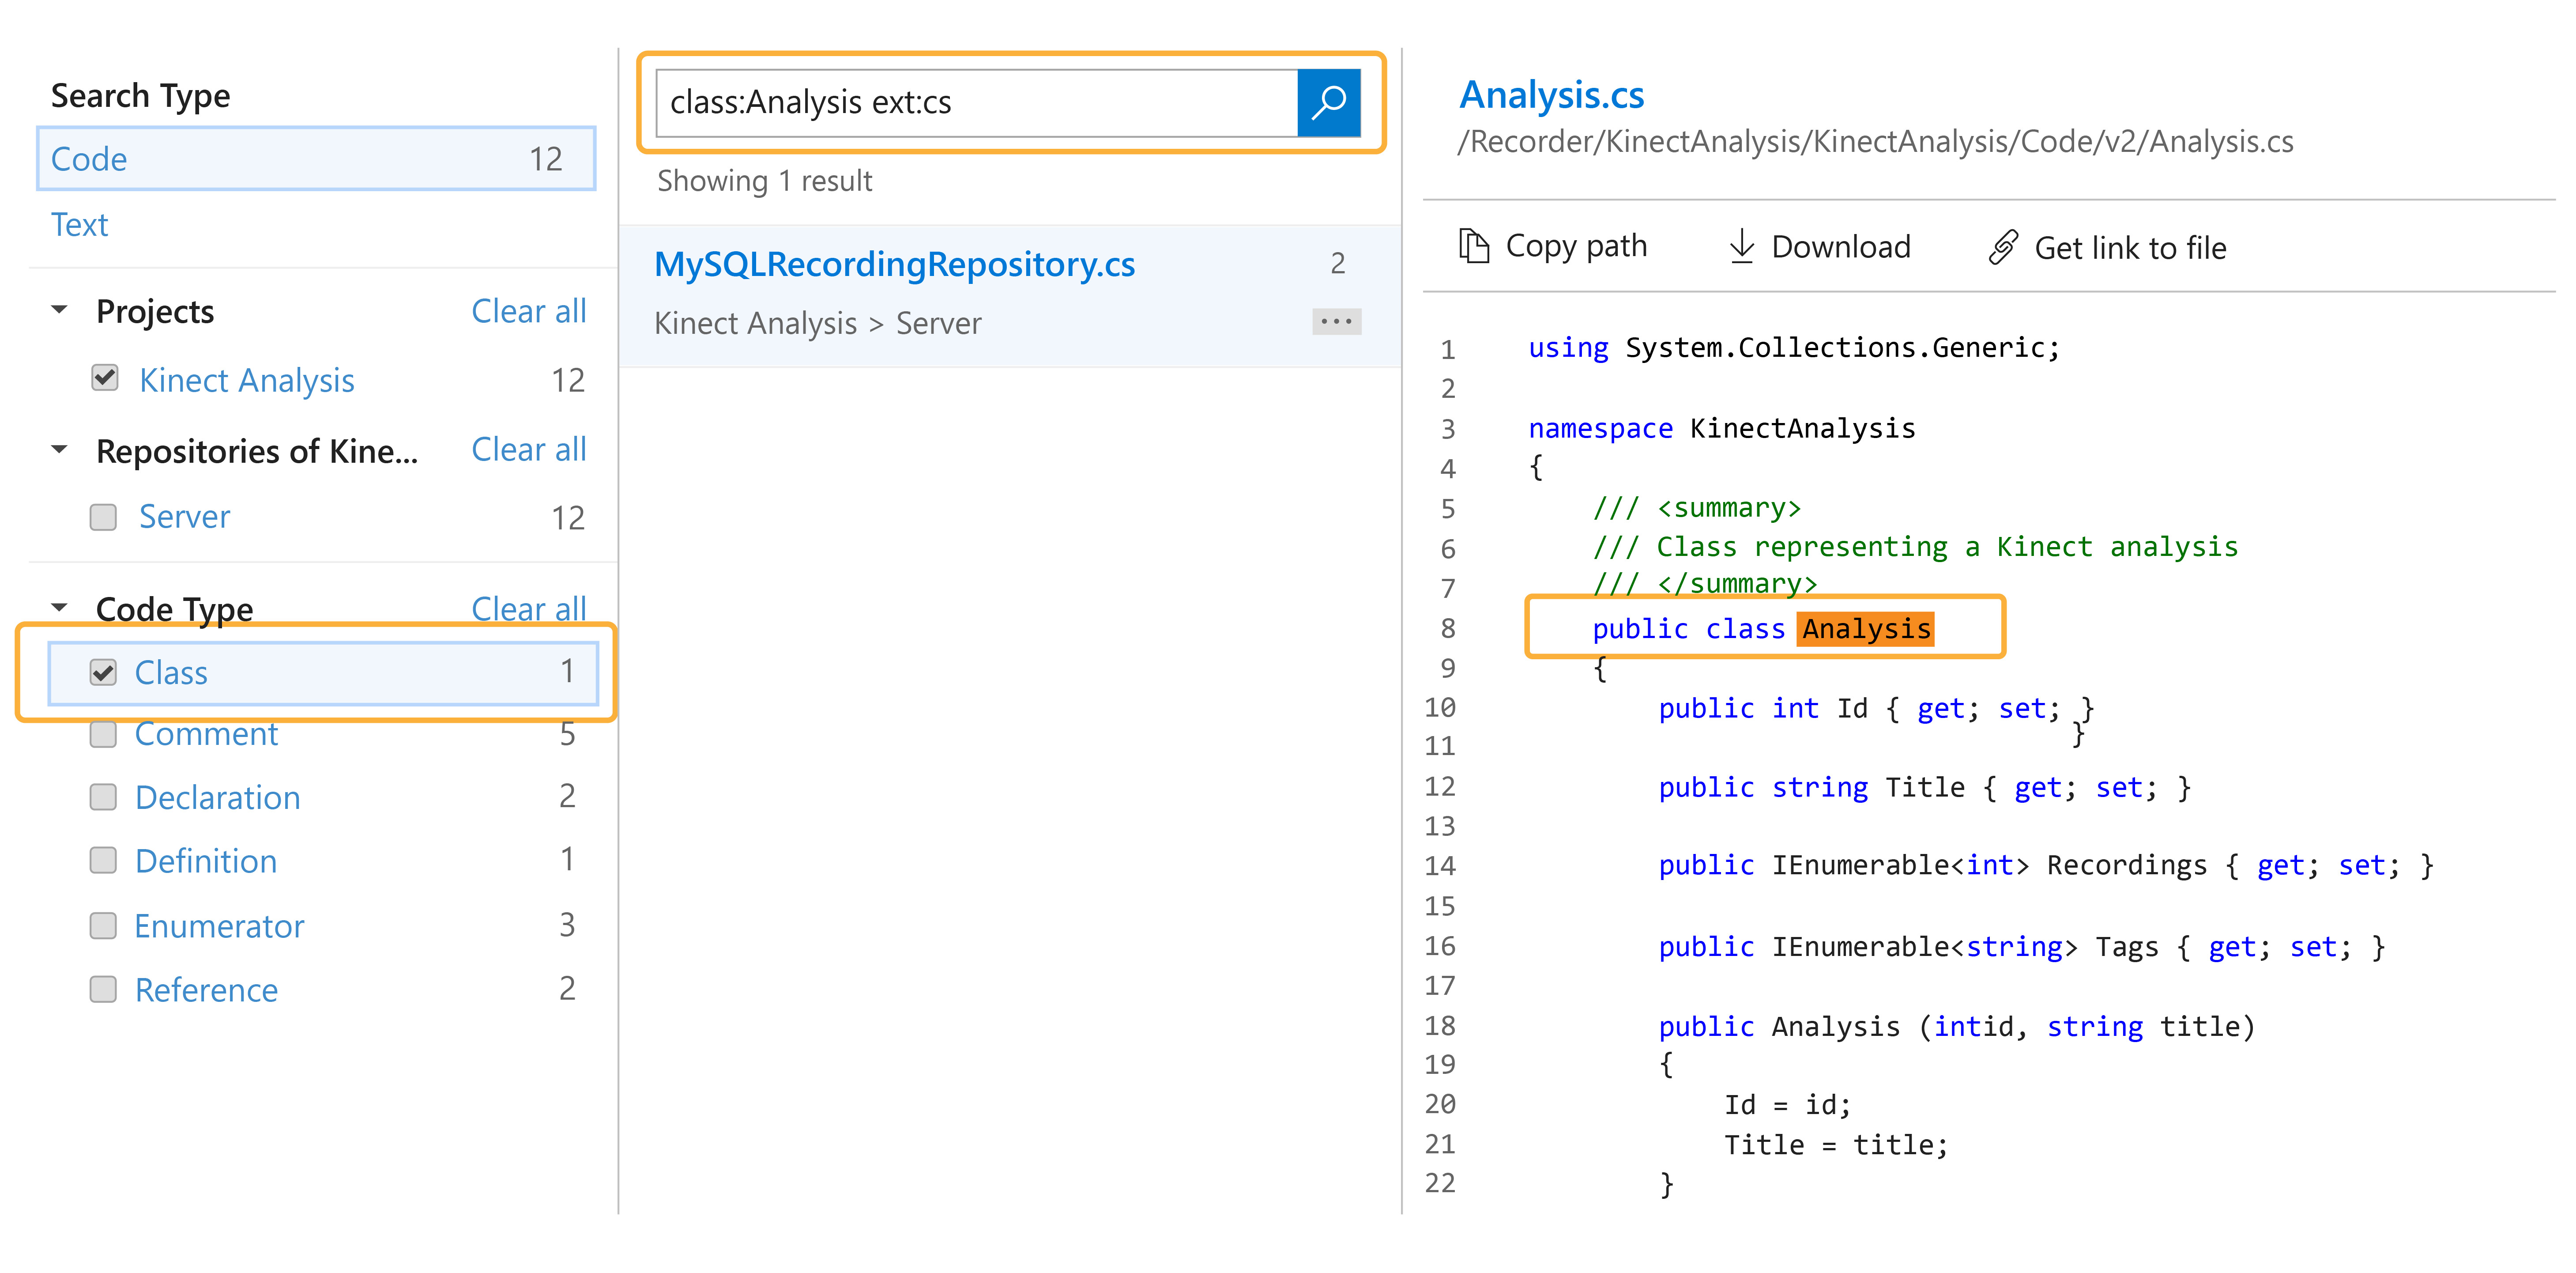Click the Comment filter label
The width and height of the screenshot is (2576, 1273).
pyautogui.click(x=206, y=735)
